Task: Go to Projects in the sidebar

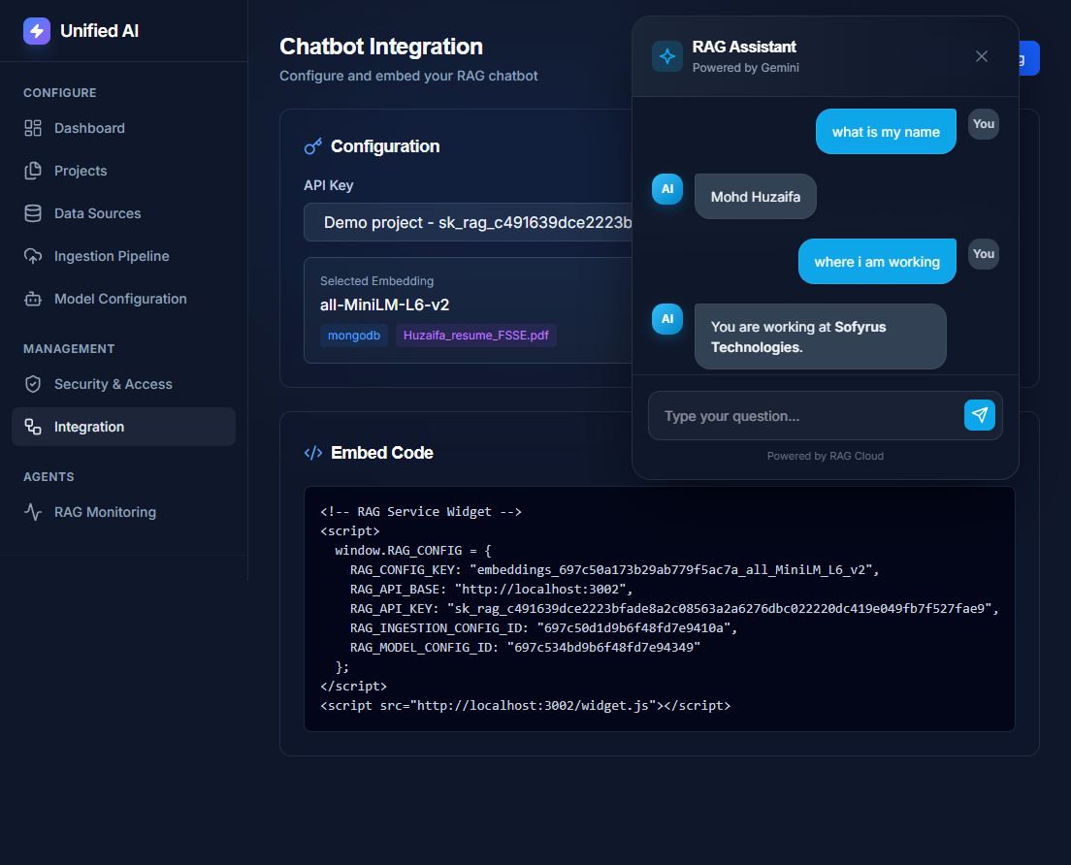Action: point(123,171)
